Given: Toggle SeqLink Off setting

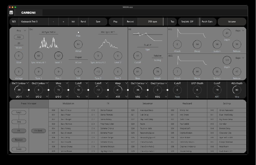Looking at the screenshot, I should tap(187, 22).
